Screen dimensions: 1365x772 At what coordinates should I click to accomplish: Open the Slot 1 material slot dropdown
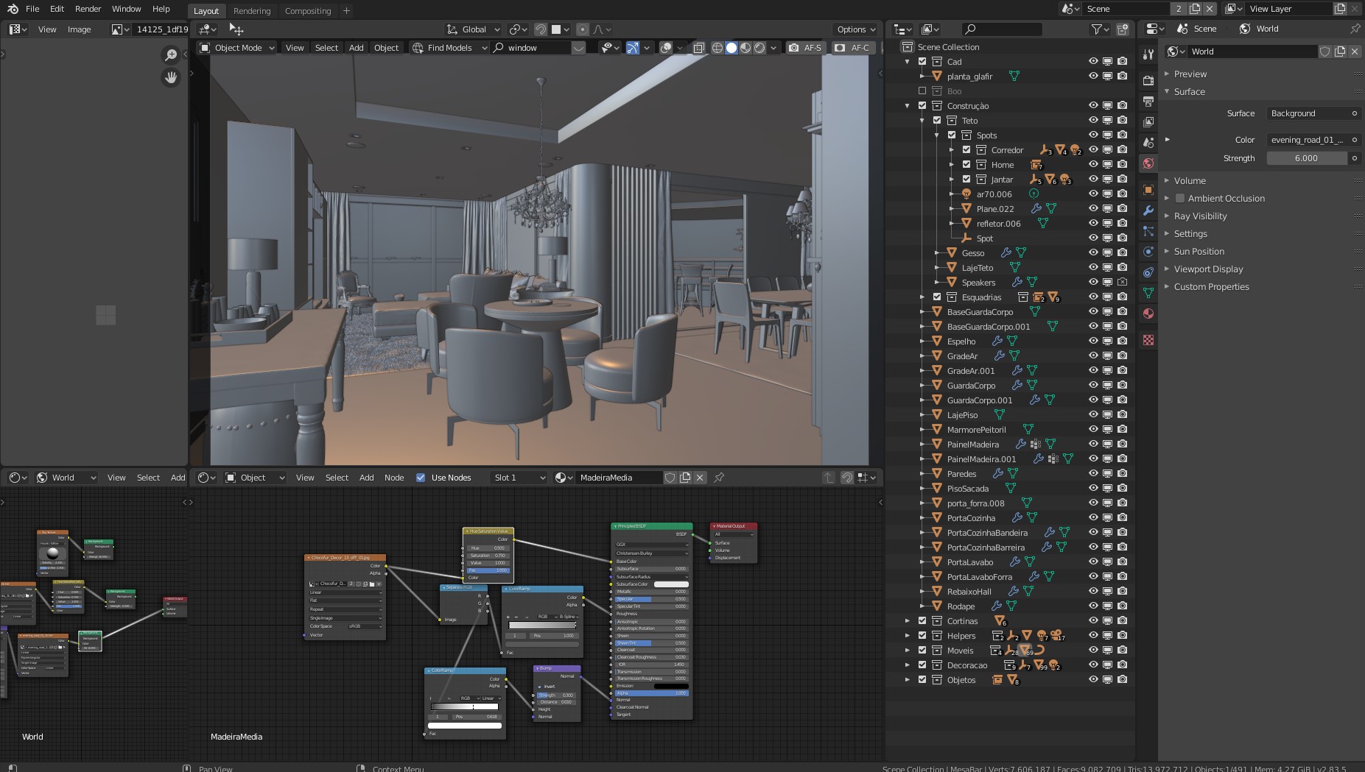click(519, 478)
